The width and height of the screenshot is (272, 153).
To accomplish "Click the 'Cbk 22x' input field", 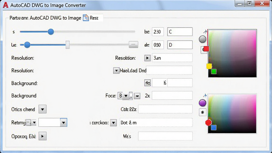I will pos(165,109).
